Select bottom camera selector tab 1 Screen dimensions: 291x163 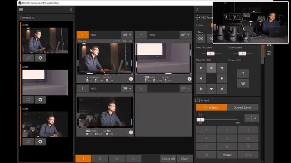coord(83,159)
